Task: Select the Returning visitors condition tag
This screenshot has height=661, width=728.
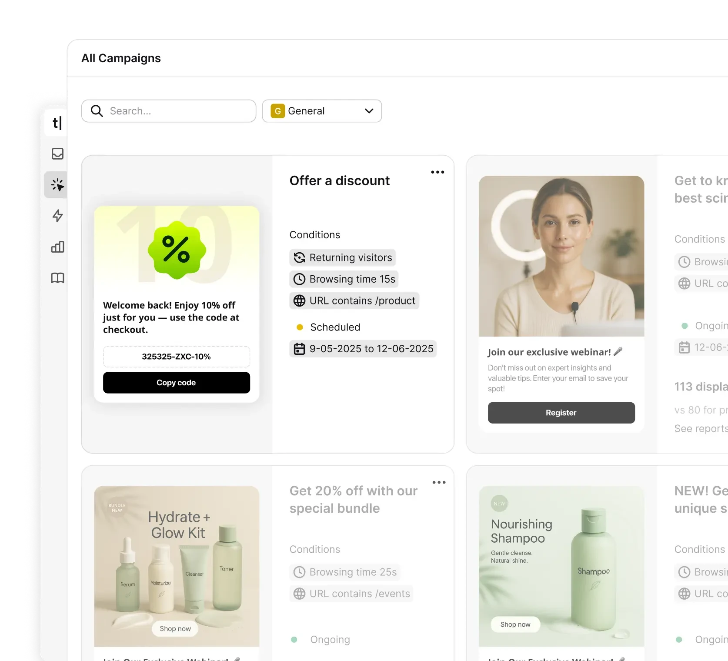Action: (342, 257)
